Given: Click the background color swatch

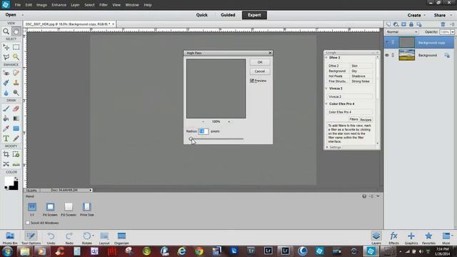Looking at the screenshot, I should click(14, 186).
